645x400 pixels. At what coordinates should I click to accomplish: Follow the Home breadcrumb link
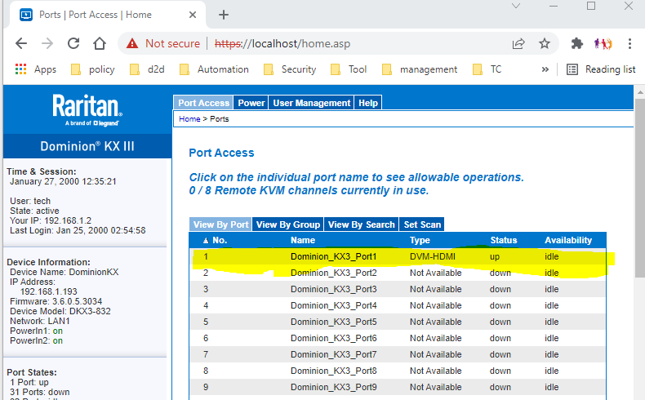point(189,119)
